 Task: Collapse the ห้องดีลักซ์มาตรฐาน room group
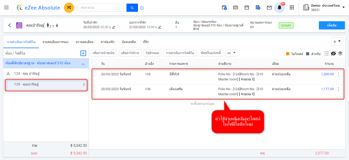[83, 64]
